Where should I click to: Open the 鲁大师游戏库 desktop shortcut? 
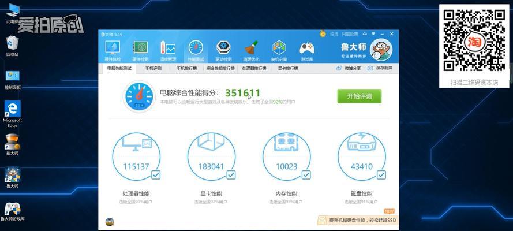click(13, 212)
